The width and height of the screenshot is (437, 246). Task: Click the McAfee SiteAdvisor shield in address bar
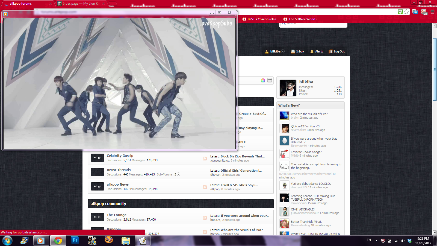point(400,11)
